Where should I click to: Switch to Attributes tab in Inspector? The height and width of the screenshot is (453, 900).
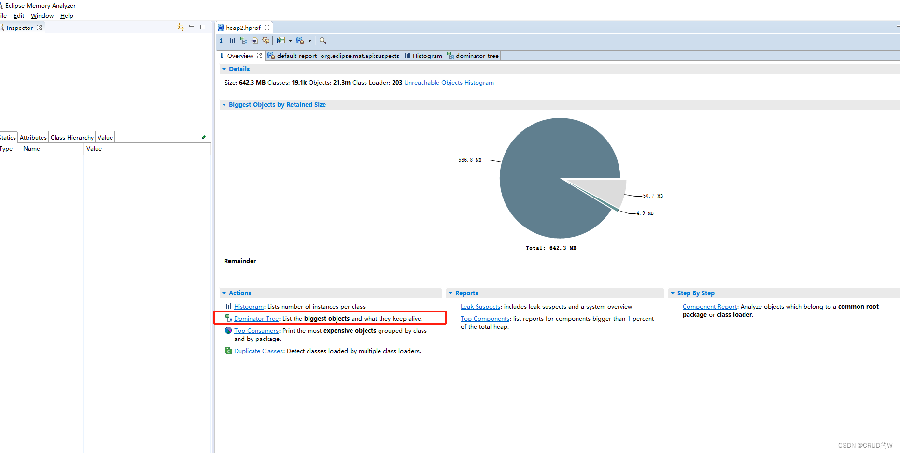33,138
